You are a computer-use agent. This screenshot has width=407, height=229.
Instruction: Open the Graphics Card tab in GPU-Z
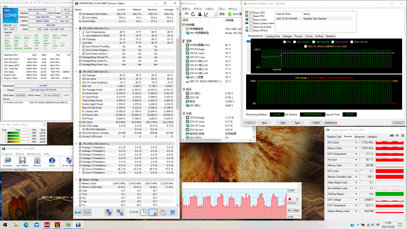pyautogui.click(x=334, y=137)
